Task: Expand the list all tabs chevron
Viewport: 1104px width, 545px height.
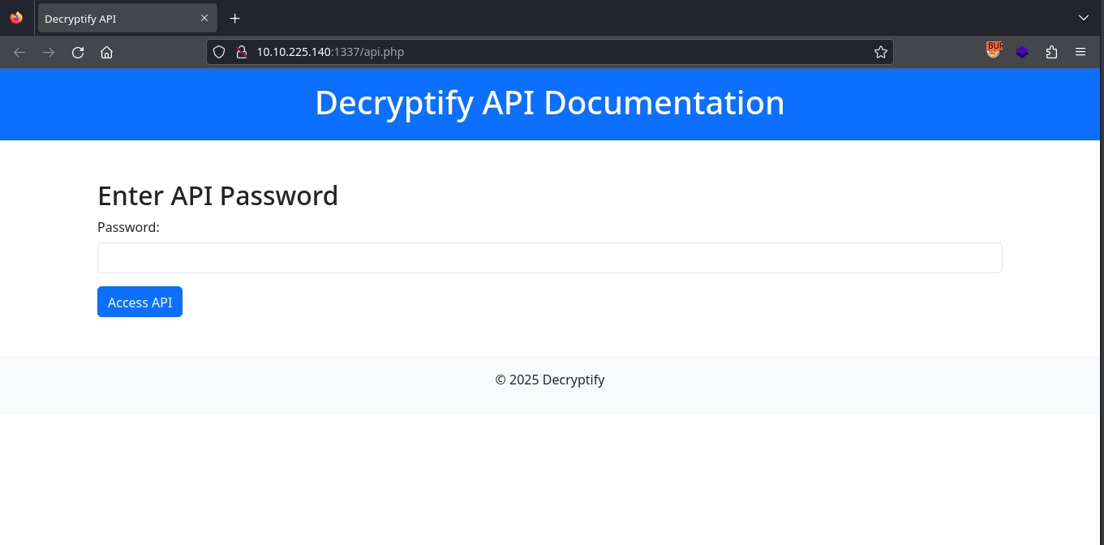Action: point(1083,18)
